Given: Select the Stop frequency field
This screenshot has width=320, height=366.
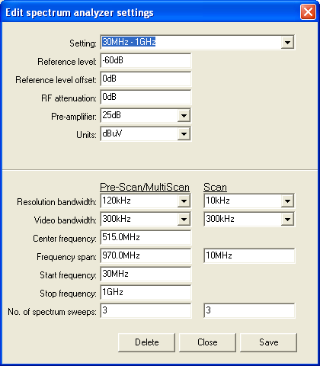Looking at the screenshot, I should [146, 292].
